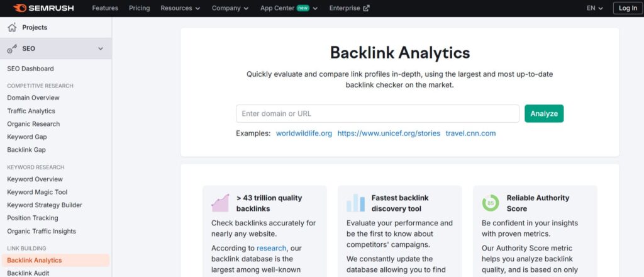Open the Company dropdown menu
644x277 pixels.
tap(230, 8)
